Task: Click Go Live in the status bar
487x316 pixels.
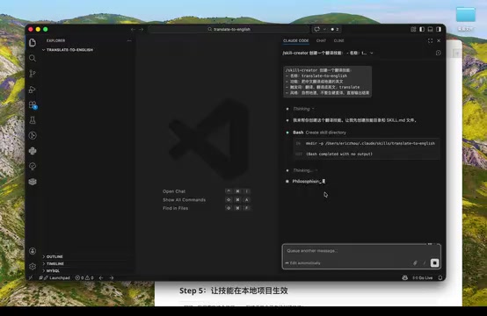Action: 423,278
